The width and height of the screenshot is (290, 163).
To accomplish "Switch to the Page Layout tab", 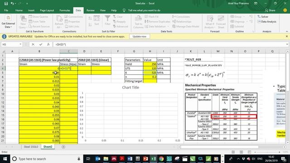I will [47, 10].
